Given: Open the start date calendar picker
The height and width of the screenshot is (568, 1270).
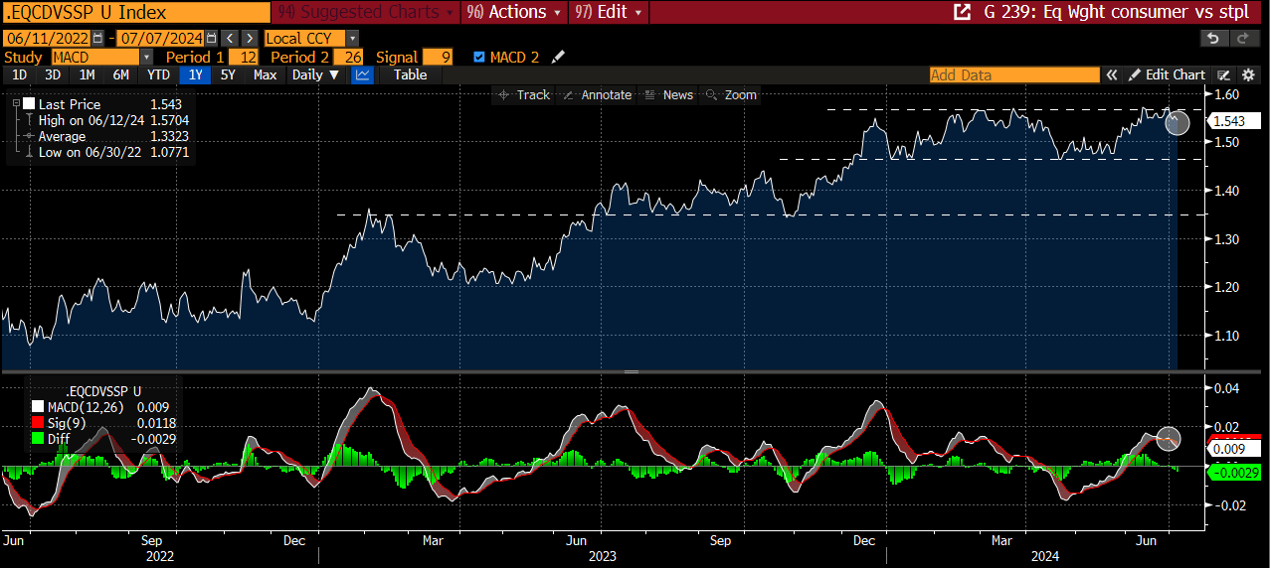Looking at the screenshot, I should (x=97, y=38).
